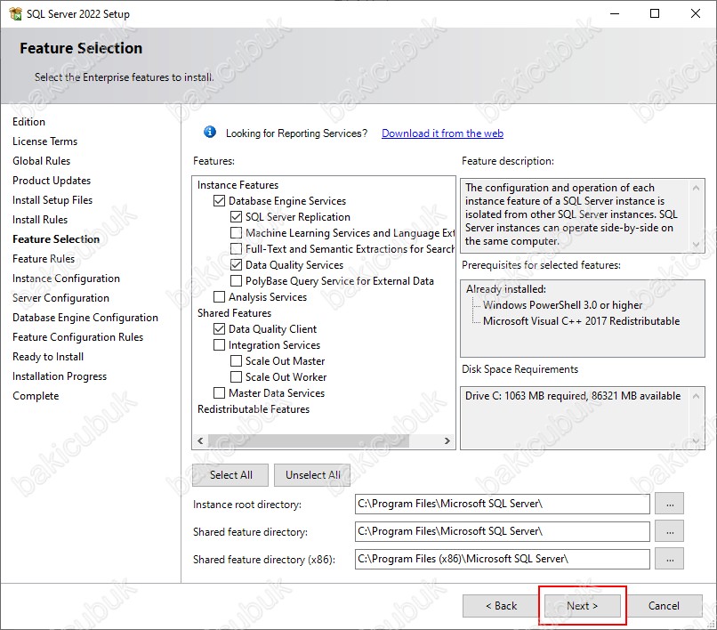Check Scale Out Master option
The width and height of the screenshot is (717, 630).
click(236, 361)
